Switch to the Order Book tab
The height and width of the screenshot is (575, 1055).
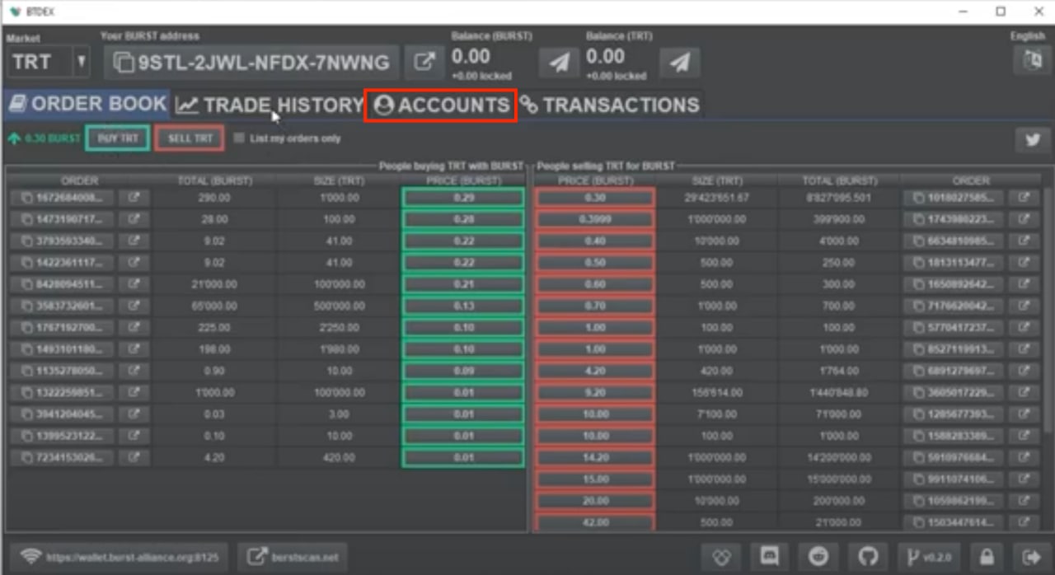[87, 105]
